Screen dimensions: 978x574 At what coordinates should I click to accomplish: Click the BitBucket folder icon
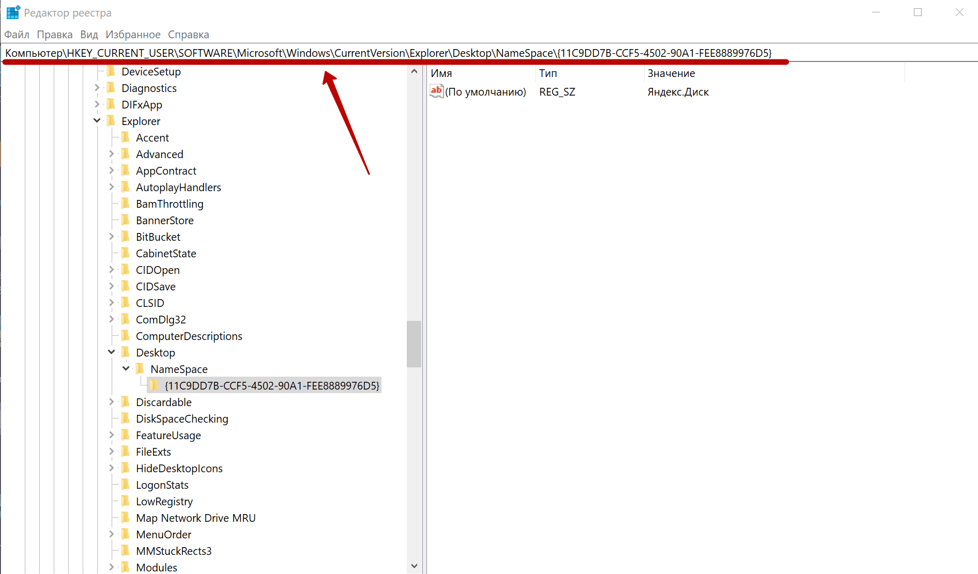[125, 237]
